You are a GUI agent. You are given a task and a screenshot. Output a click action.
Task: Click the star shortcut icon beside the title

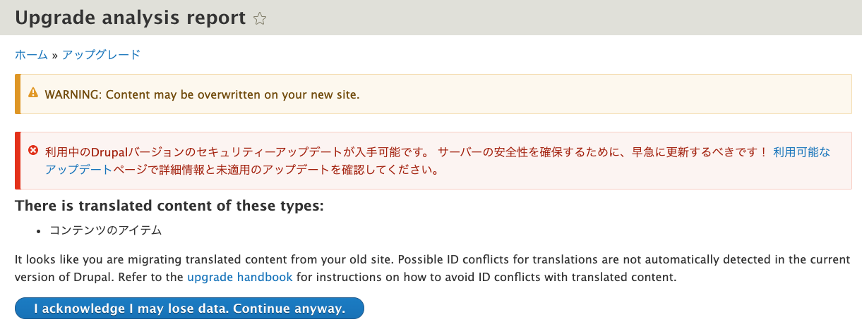click(259, 19)
